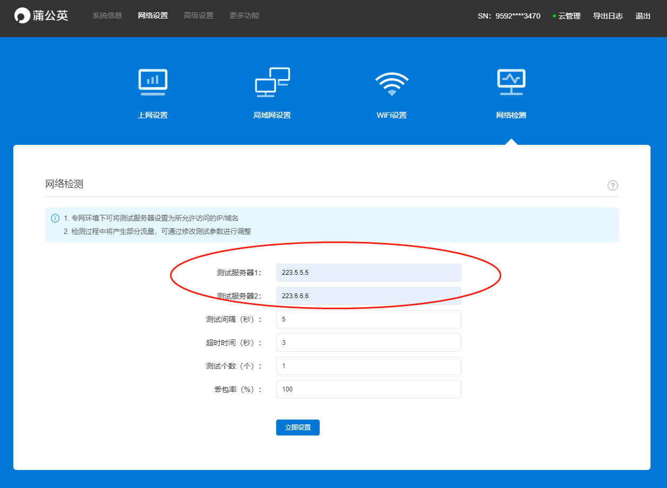The height and width of the screenshot is (488, 667).
Task: Click the 测试间隔（秒）： label
Action: tap(234, 319)
